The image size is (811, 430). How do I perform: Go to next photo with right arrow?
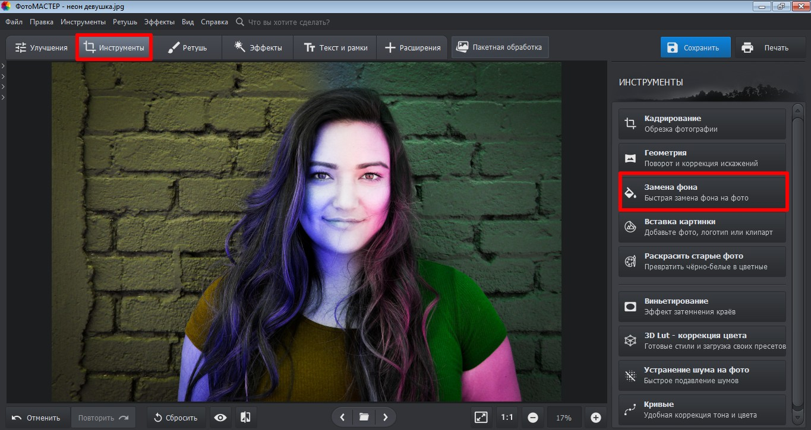(x=386, y=418)
